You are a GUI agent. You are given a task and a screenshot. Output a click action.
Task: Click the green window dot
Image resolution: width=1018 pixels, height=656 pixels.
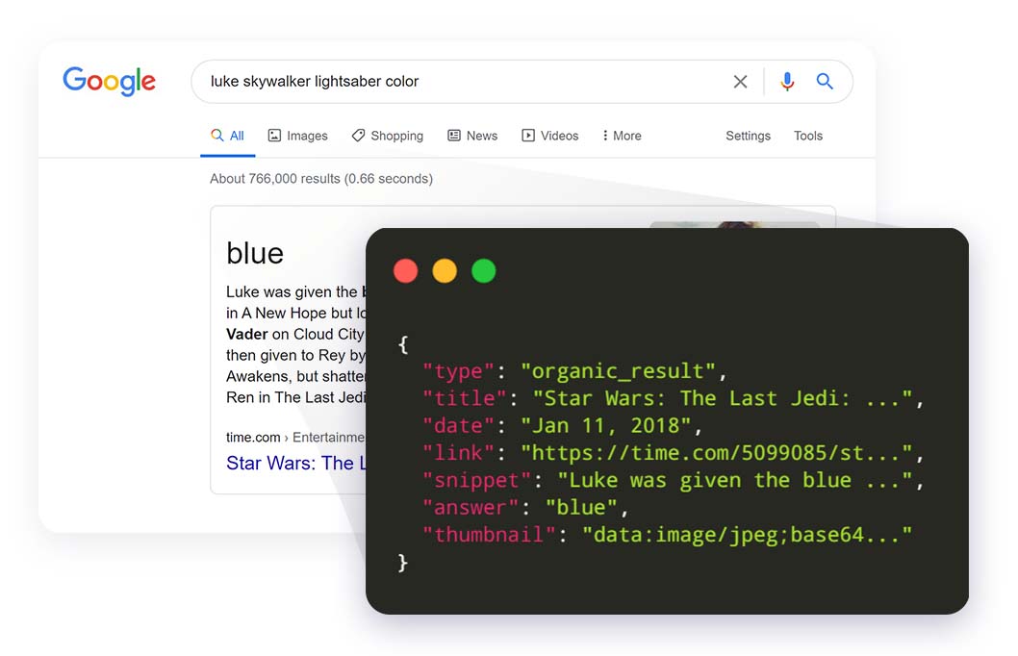[x=484, y=271]
